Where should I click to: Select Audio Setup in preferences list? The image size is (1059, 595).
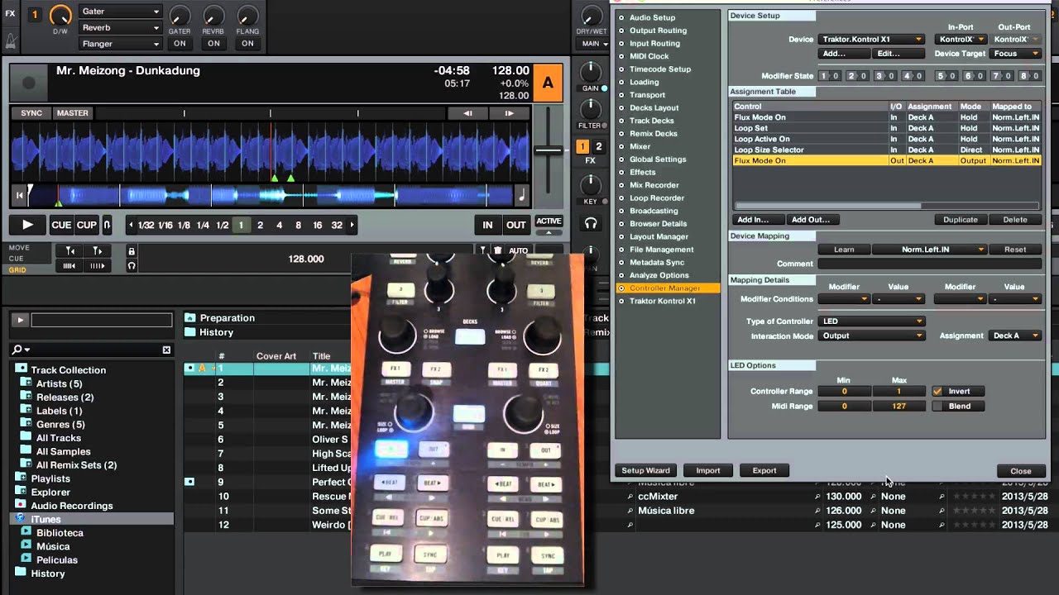pyautogui.click(x=652, y=17)
